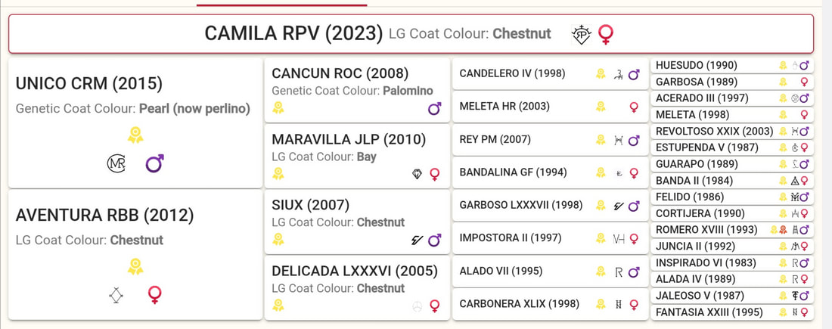Click the brand icon in SIUX card
The height and width of the screenshot is (329, 832).
[x=417, y=240]
